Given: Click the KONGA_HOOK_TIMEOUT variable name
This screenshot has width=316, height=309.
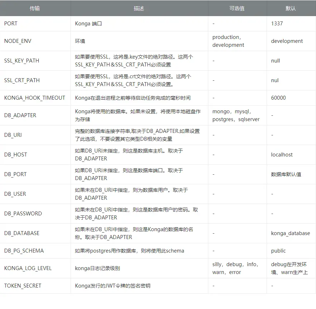Looking at the screenshot, I should coord(35,98).
